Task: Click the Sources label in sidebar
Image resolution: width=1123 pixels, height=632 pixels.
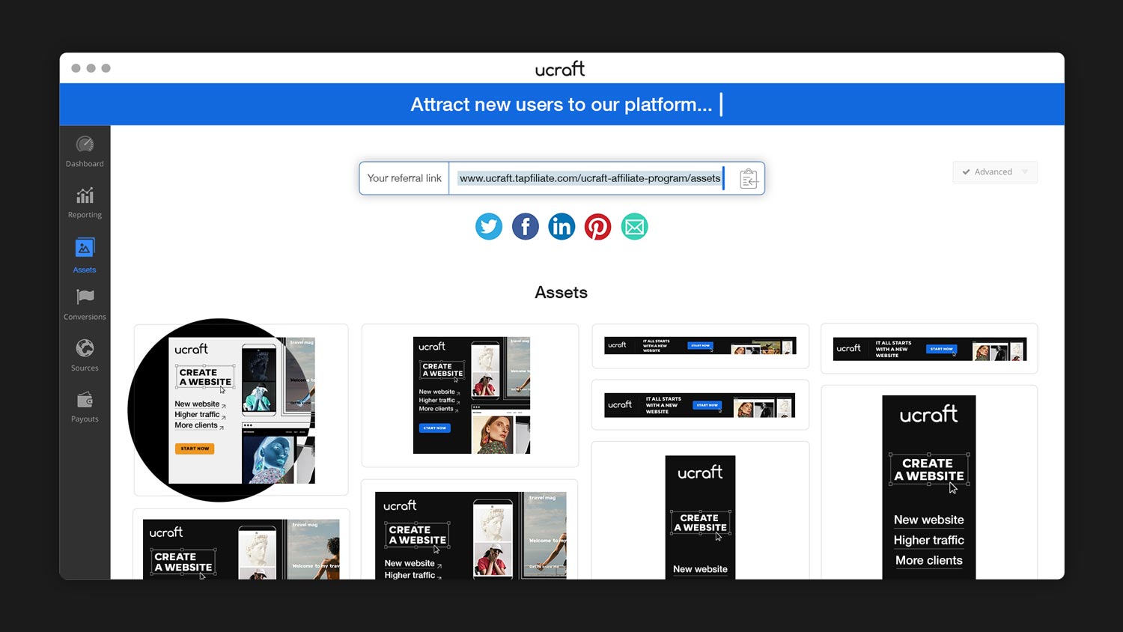Action: click(85, 368)
